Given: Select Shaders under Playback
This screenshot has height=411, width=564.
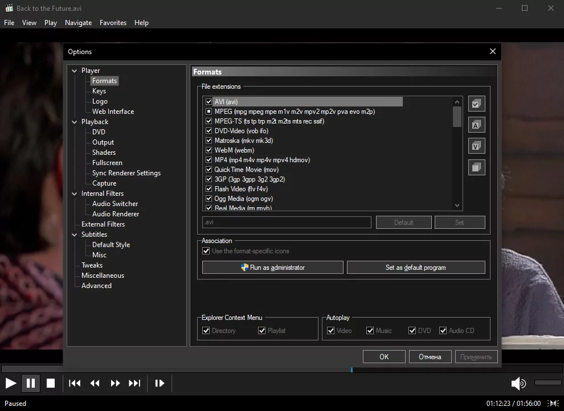Looking at the screenshot, I should (x=104, y=153).
